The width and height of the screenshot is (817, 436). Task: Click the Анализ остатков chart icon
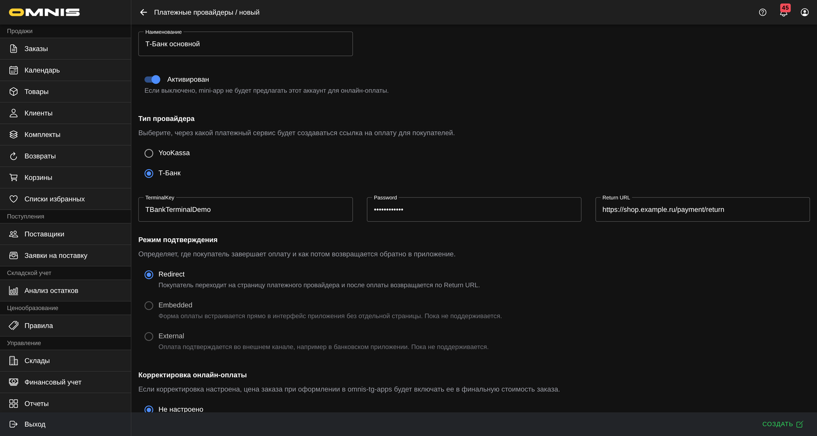coord(14,291)
